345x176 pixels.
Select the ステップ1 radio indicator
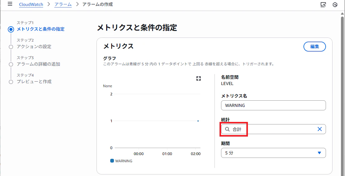pyautogui.click(x=11, y=29)
